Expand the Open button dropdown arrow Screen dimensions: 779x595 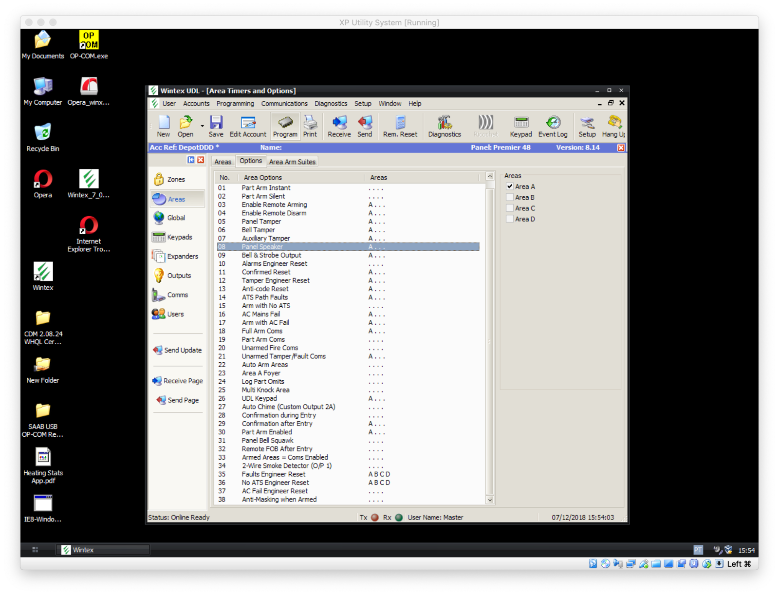click(202, 127)
